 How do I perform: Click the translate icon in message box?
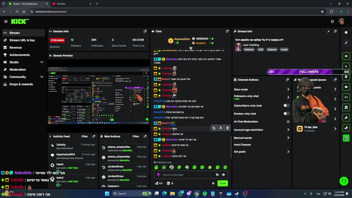[217, 175]
